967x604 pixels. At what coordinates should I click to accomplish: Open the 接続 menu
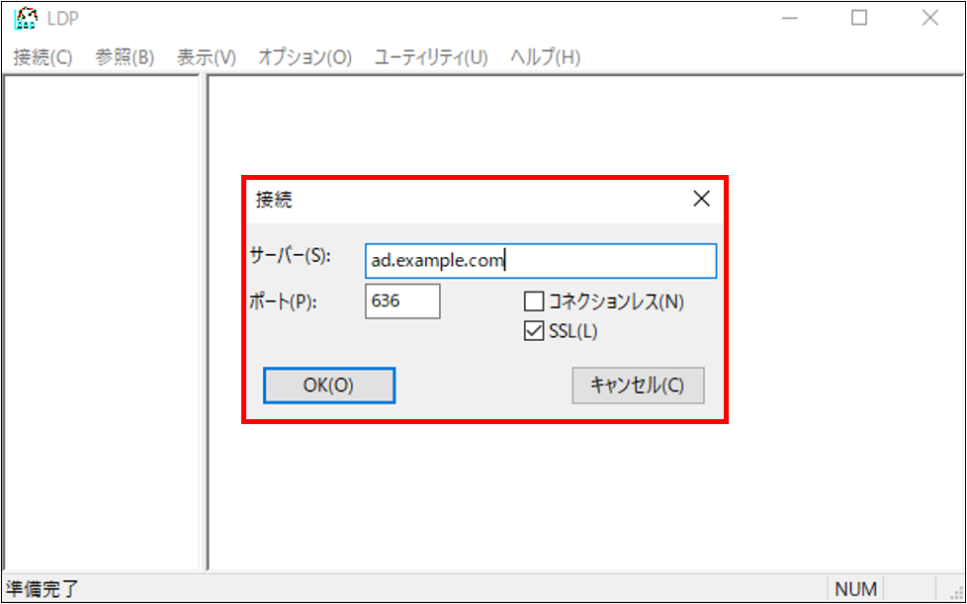point(42,56)
